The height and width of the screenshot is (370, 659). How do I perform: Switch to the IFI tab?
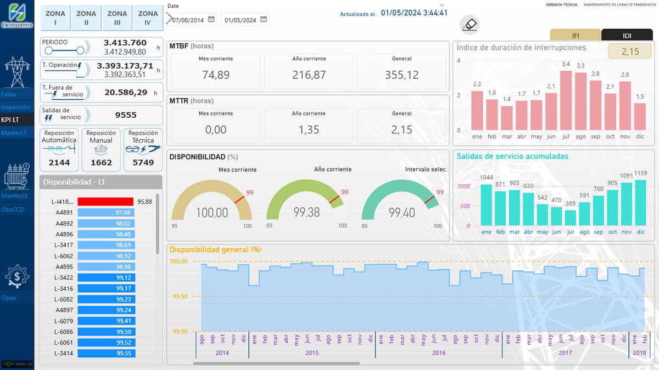(x=576, y=35)
